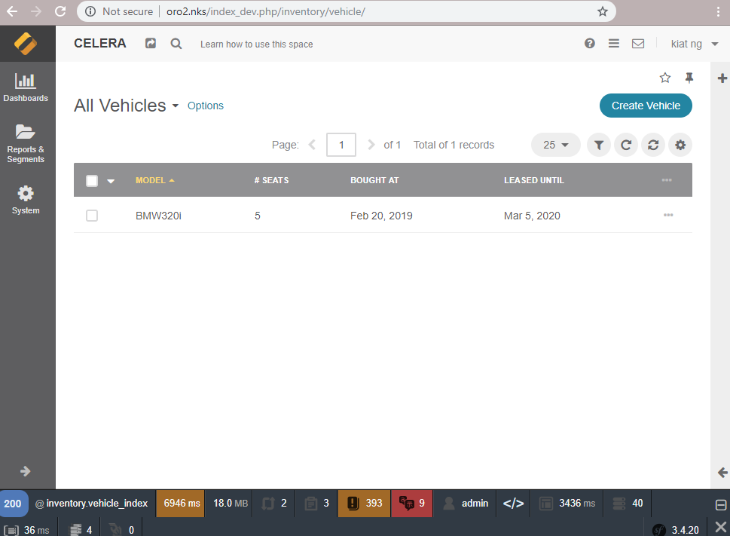The height and width of the screenshot is (536, 730).
Task: Open the search magnifier icon
Action: tap(176, 44)
